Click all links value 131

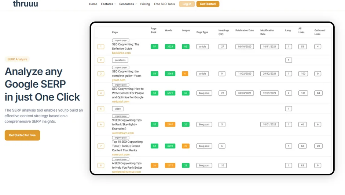coord(303,93)
